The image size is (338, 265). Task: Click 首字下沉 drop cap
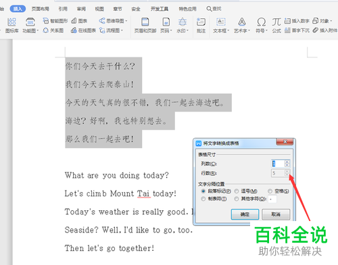(x=297, y=30)
